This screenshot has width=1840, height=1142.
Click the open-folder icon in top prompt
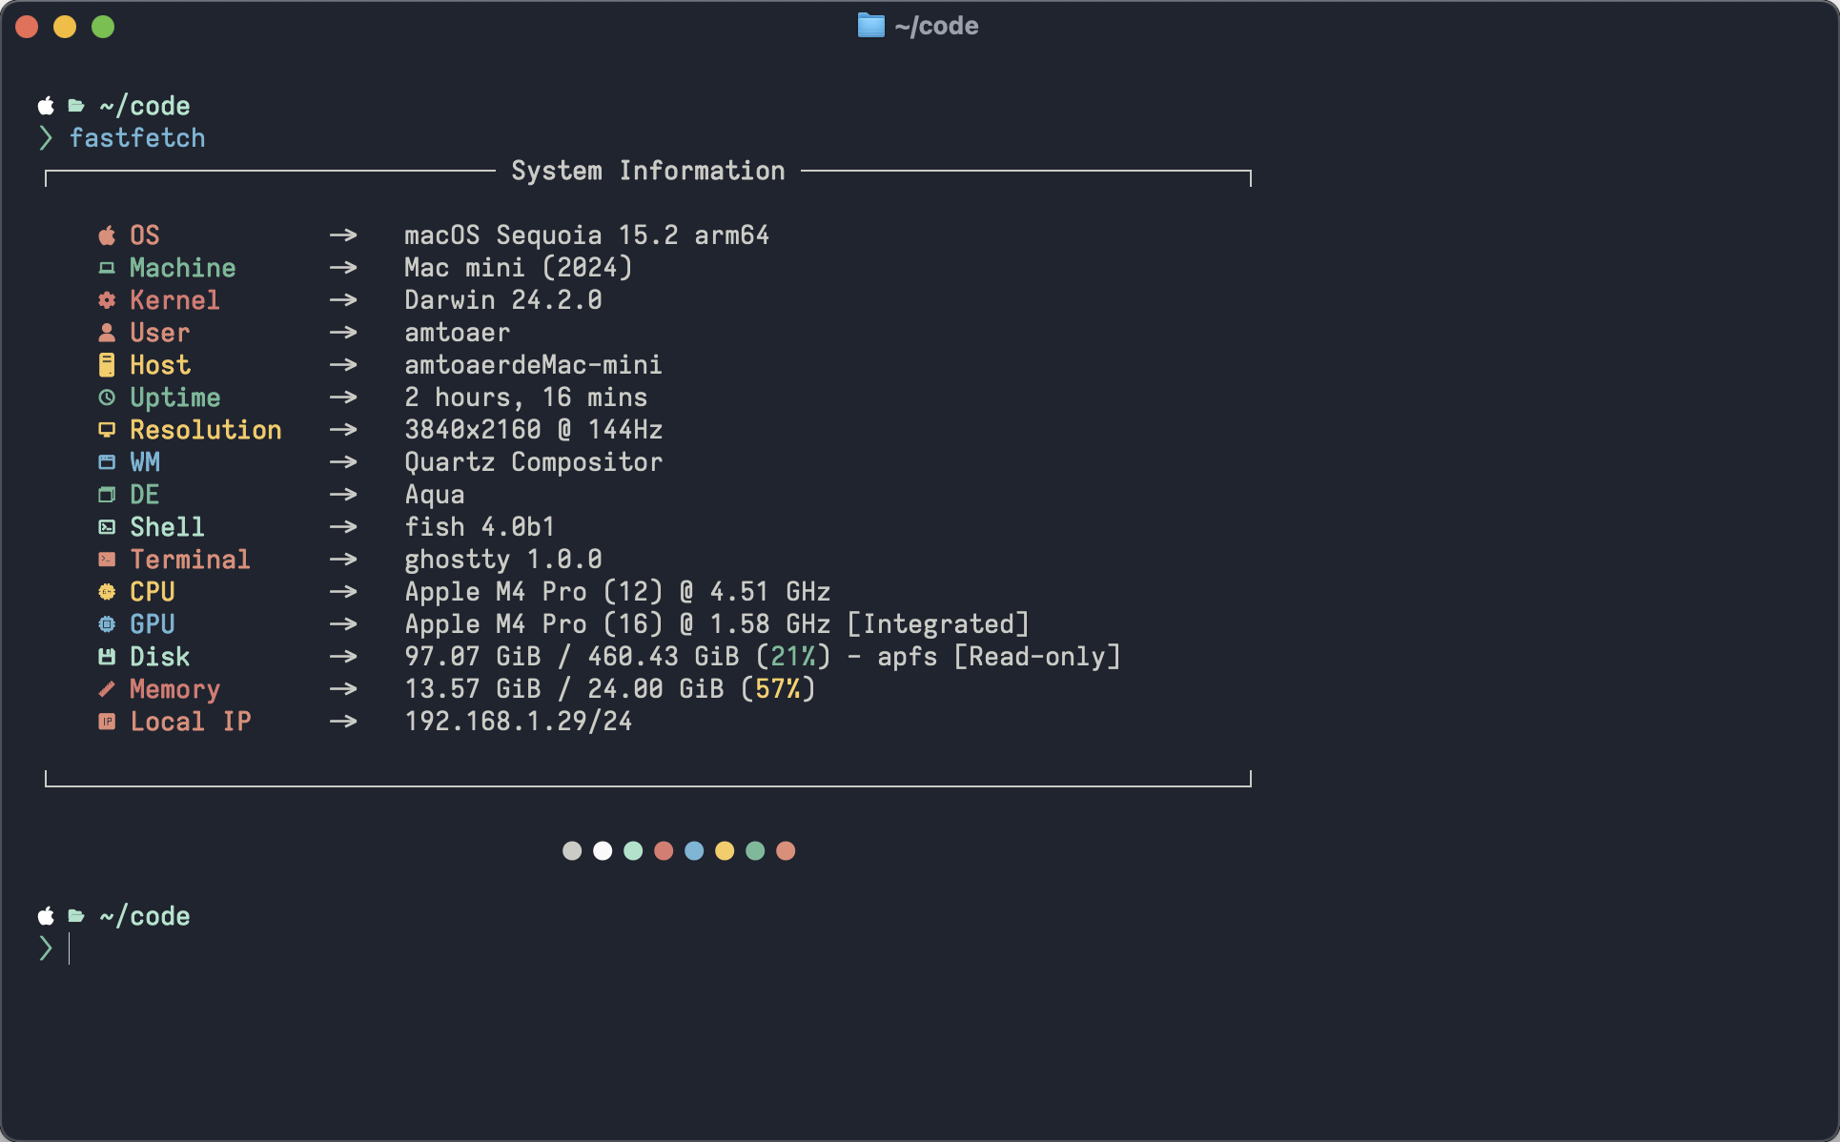76,106
